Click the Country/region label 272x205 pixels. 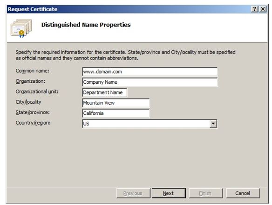[x=33, y=123]
